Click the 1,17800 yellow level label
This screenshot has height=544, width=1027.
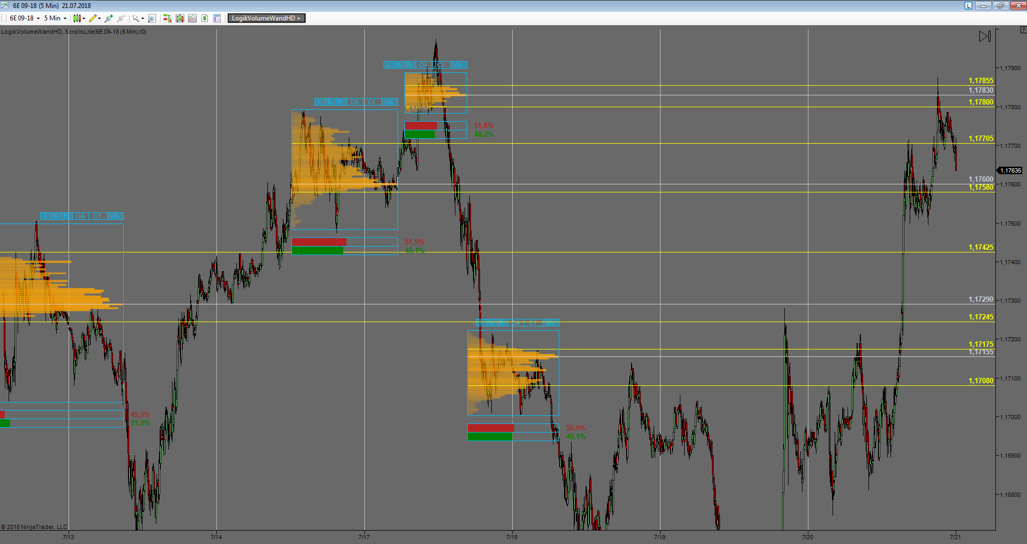(x=981, y=102)
